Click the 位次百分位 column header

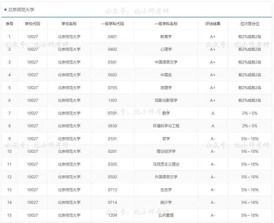(250, 24)
